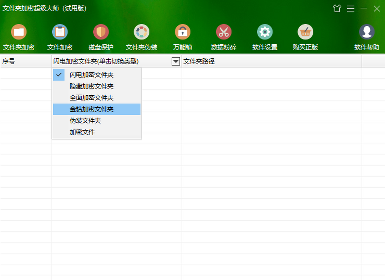Open the 数据粉碎 data shredder
This screenshot has width=385, height=280.
(x=224, y=32)
